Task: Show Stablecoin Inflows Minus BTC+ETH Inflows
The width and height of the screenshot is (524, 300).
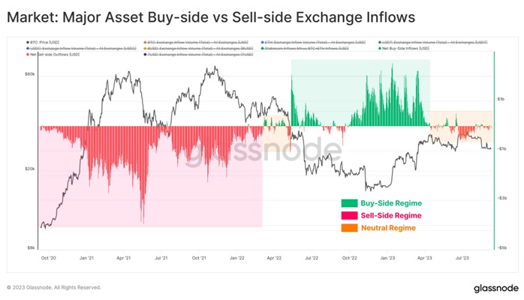Action: 305,49
